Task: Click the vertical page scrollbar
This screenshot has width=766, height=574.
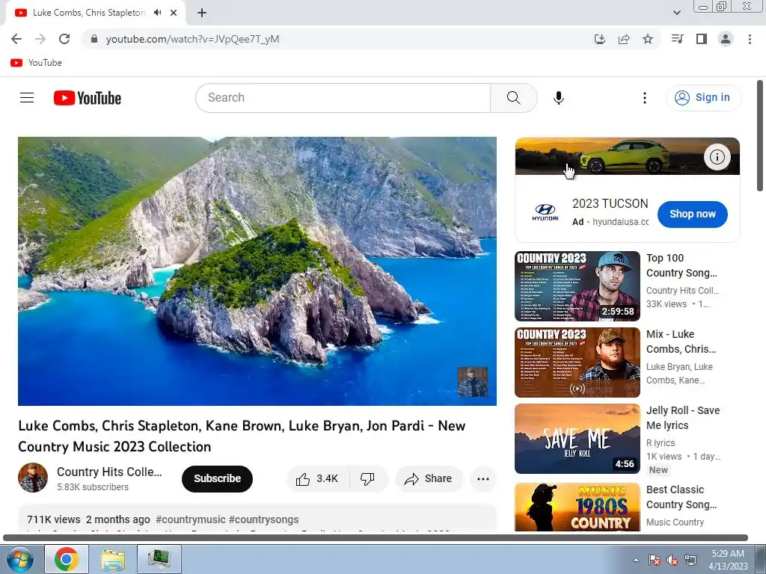Action: point(760,136)
